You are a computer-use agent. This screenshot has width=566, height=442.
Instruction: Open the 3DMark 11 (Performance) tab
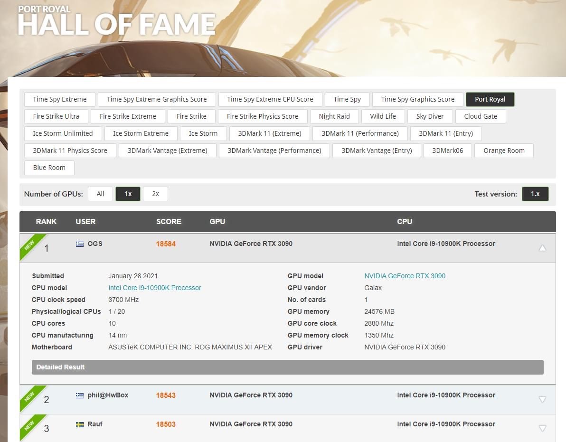tap(360, 133)
